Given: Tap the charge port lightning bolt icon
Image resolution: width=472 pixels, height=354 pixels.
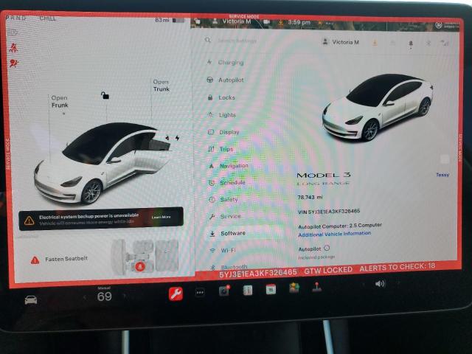Looking at the screenshot, I should (x=177, y=138).
